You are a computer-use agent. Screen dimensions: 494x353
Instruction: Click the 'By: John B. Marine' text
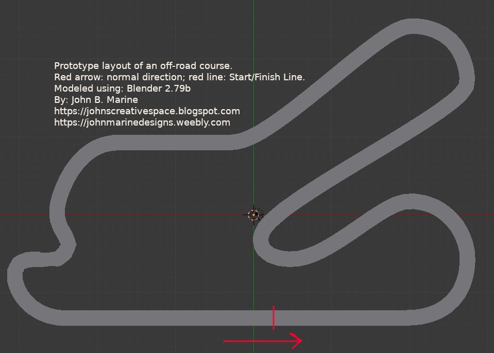(x=96, y=100)
